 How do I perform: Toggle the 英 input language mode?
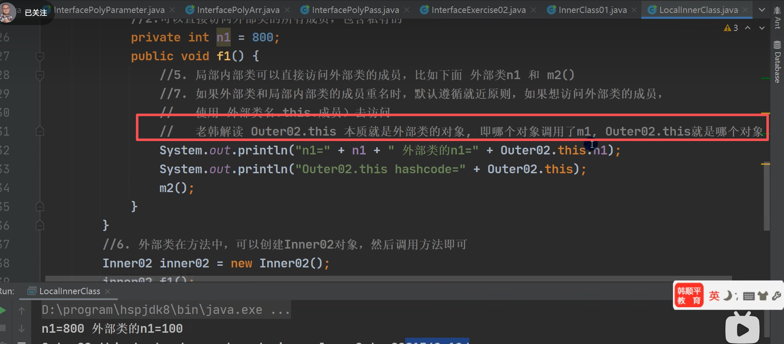click(x=714, y=296)
